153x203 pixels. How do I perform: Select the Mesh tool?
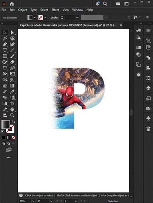point(5,85)
